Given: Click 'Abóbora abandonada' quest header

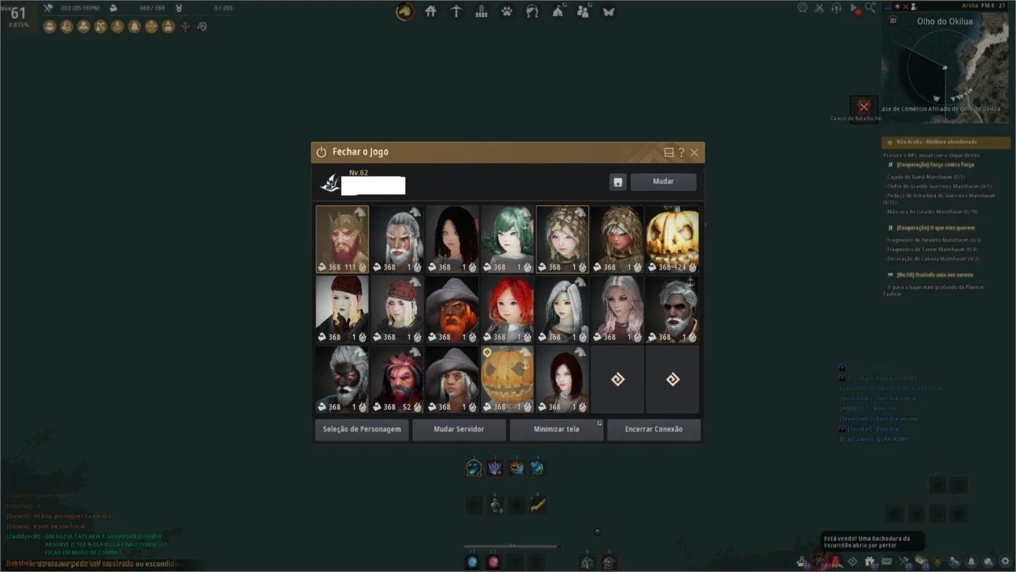Looking at the screenshot, I should tap(946, 142).
